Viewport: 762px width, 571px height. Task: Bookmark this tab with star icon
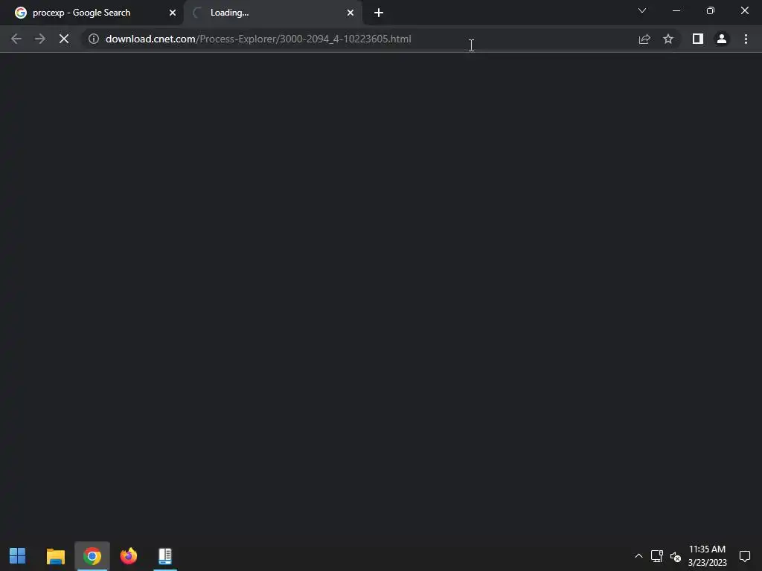tap(668, 39)
